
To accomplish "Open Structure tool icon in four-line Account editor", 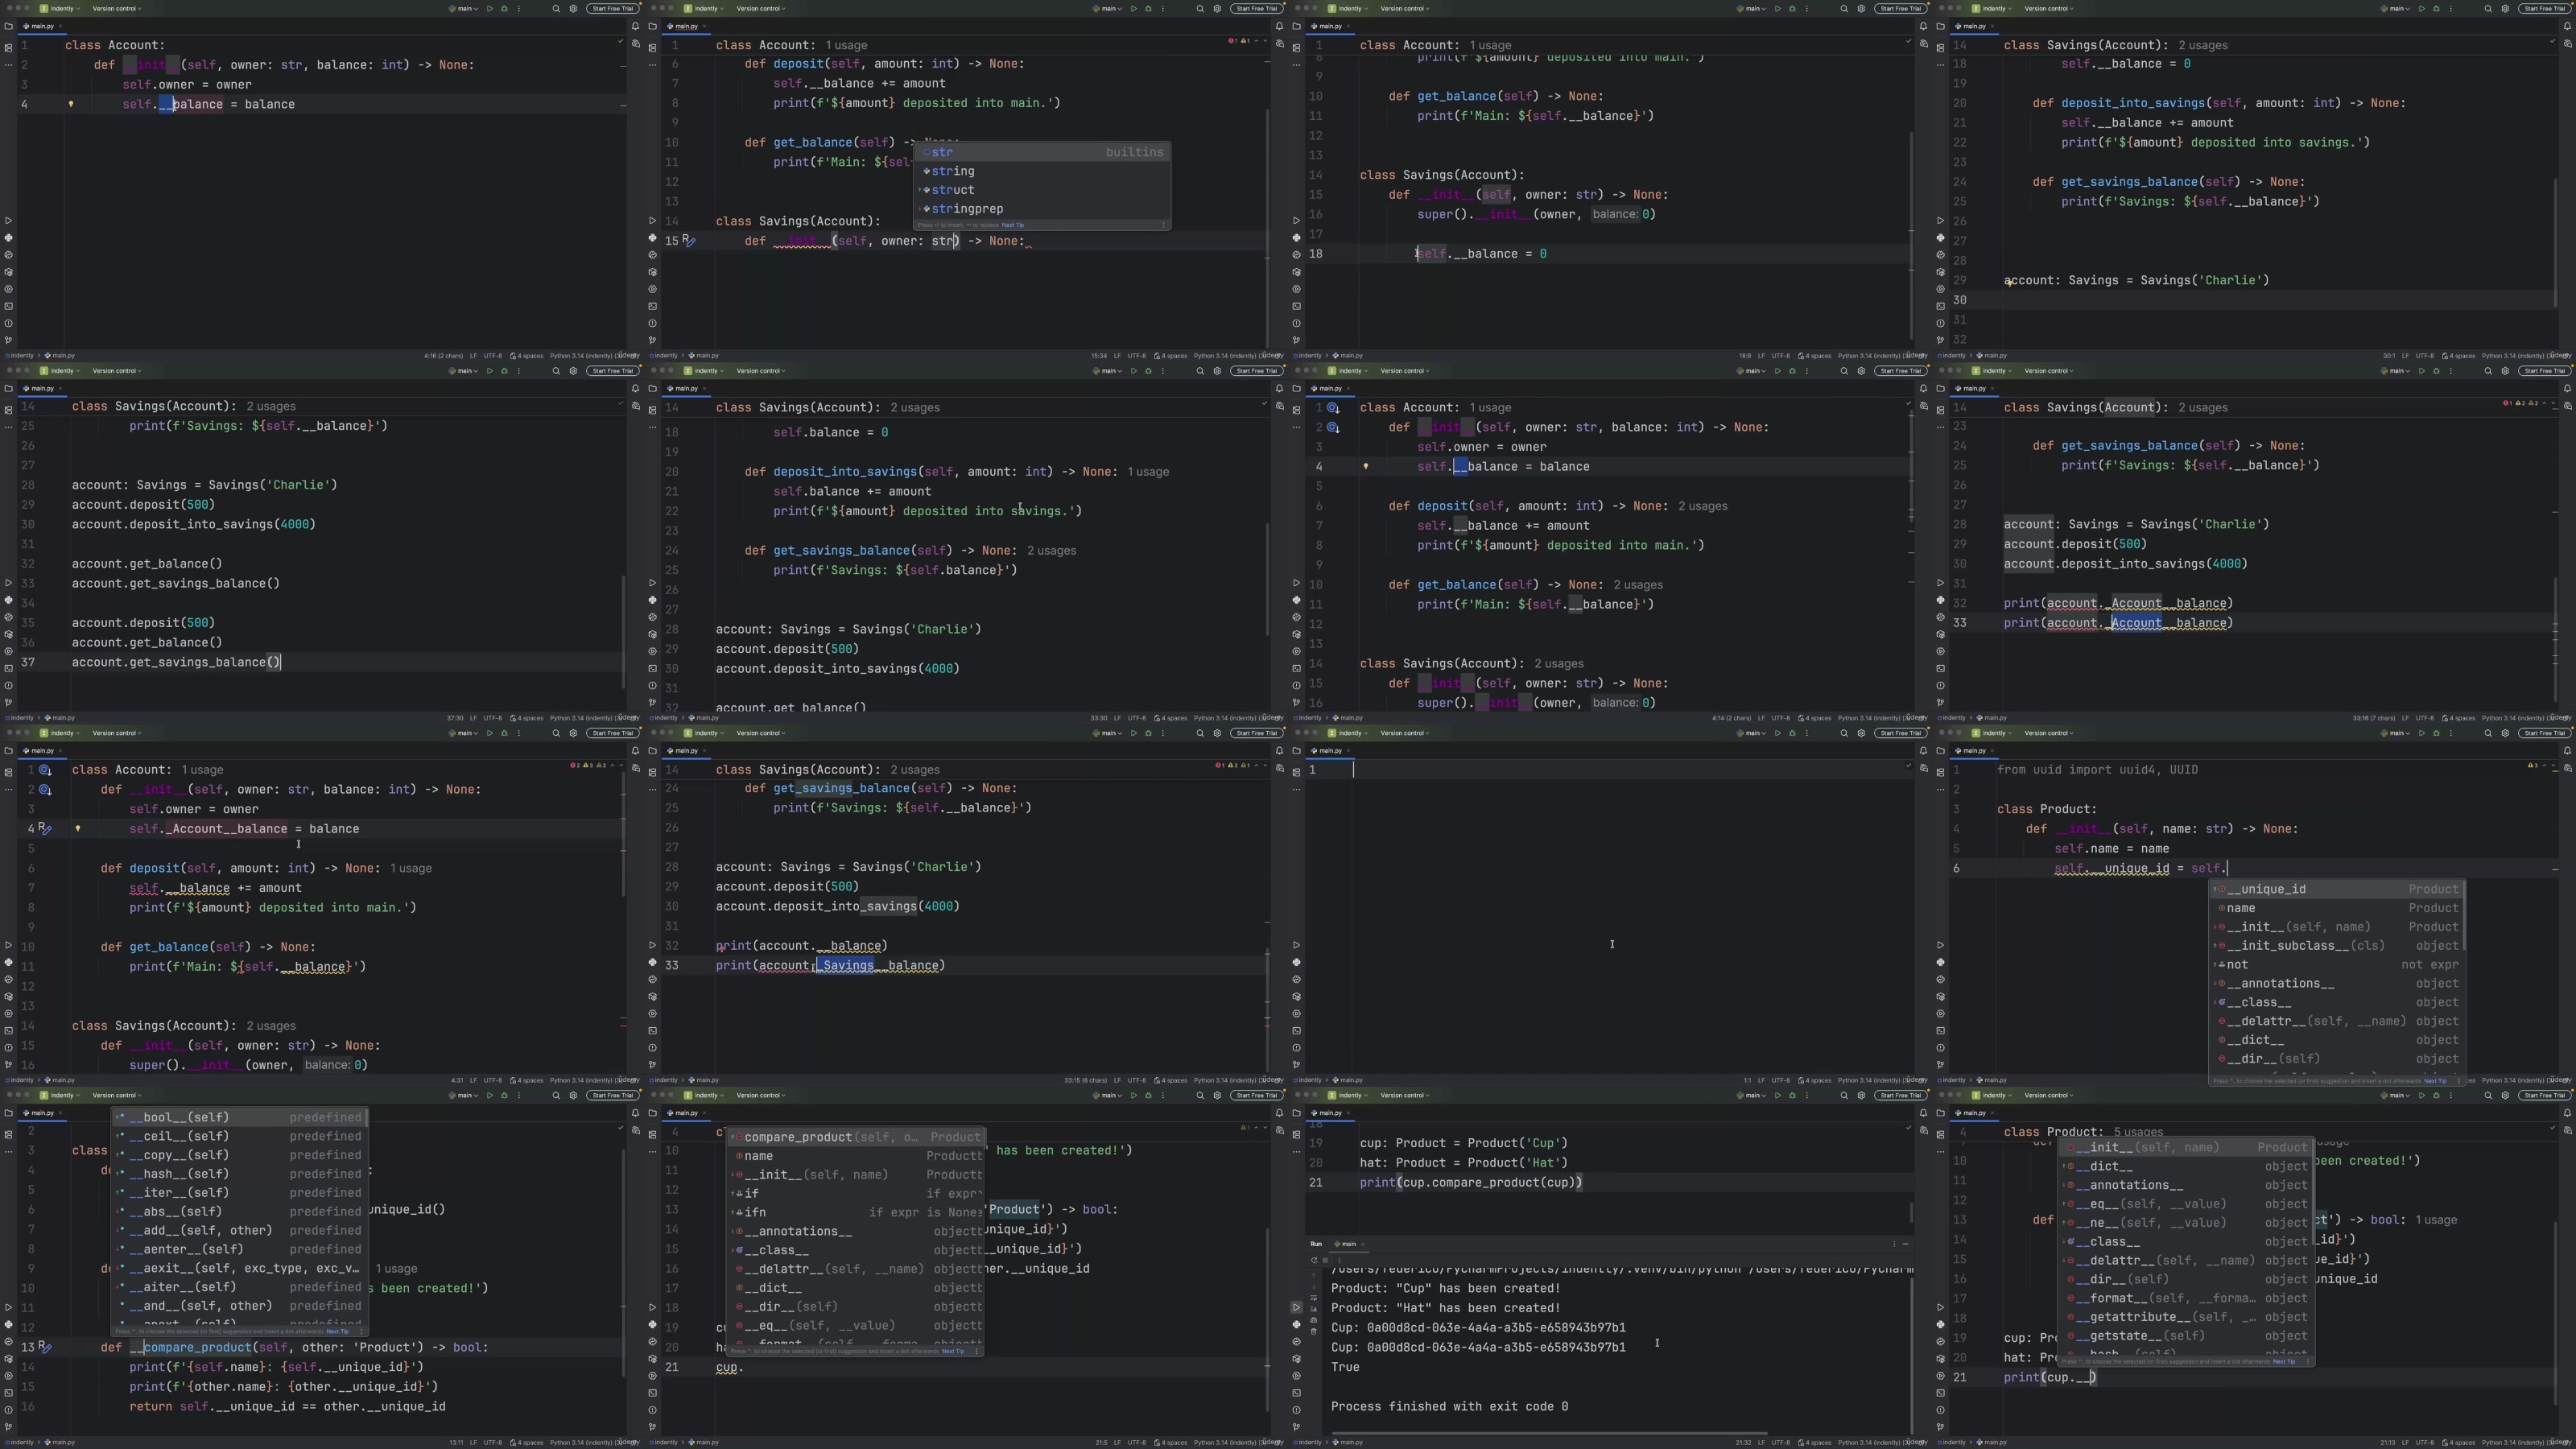I will click(8, 47).
